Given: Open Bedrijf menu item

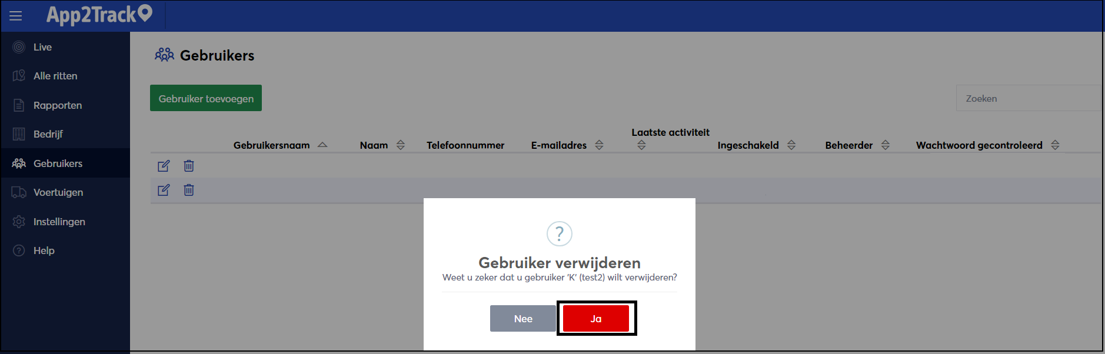Looking at the screenshot, I should coord(65,134).
